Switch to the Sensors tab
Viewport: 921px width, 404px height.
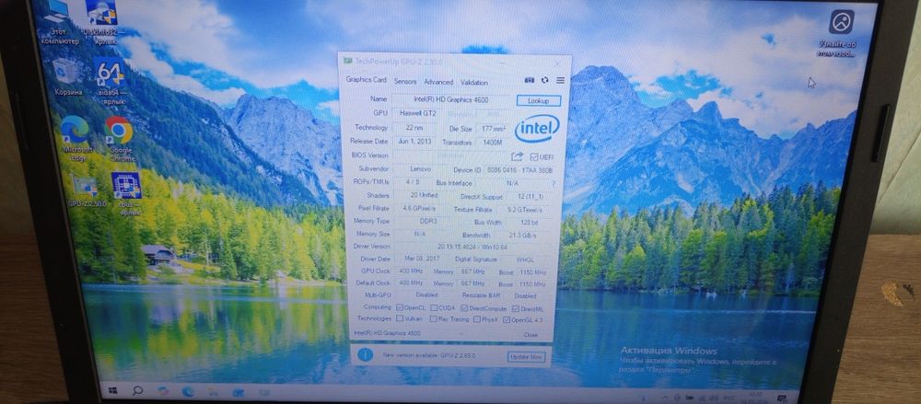pos(405,82)
